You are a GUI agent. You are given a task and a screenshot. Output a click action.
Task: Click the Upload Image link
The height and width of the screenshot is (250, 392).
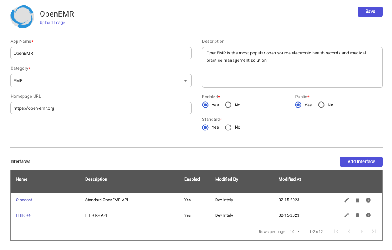(x=52, y=23)
